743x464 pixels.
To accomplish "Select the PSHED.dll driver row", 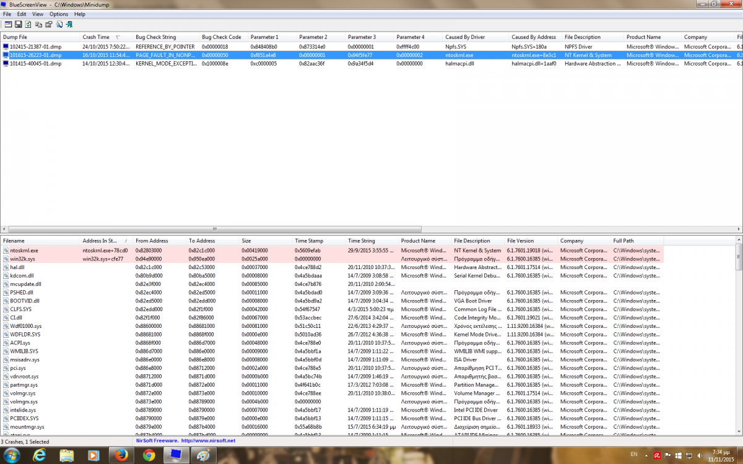I will pos(331,292).
